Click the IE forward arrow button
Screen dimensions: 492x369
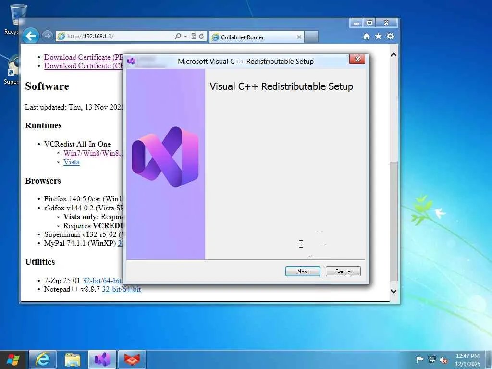[48, 37]
